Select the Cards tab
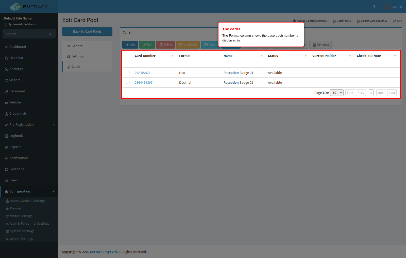Screen dimensions: 406x258 [87, 67]
